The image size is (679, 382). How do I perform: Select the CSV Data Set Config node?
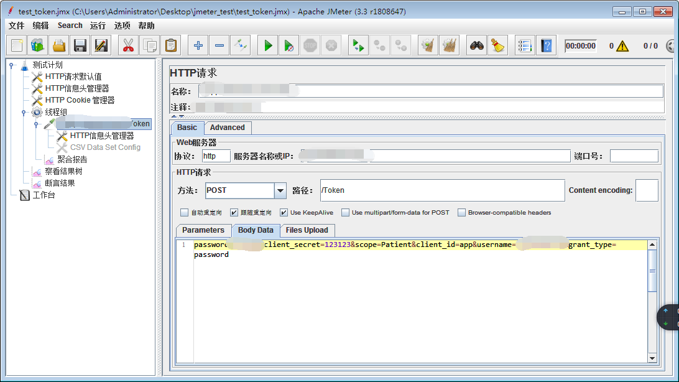pyautogui.click(x=105, y=147)
